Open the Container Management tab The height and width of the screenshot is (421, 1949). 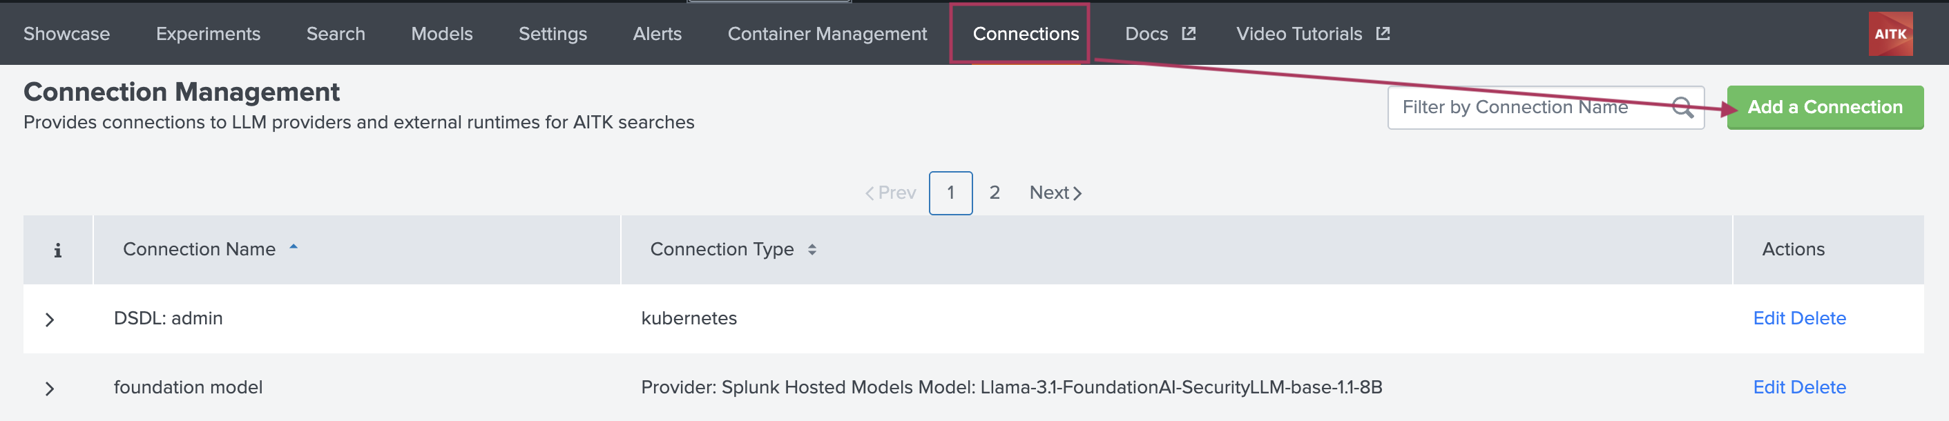coord(827,34)
